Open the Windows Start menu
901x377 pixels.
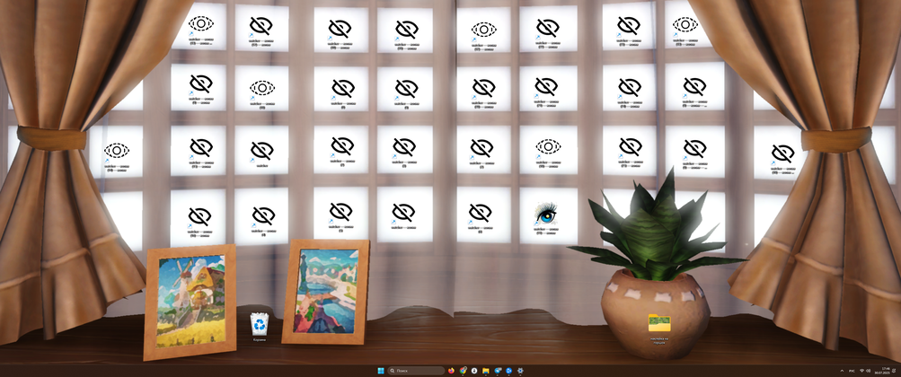click(x=381, y=371)
